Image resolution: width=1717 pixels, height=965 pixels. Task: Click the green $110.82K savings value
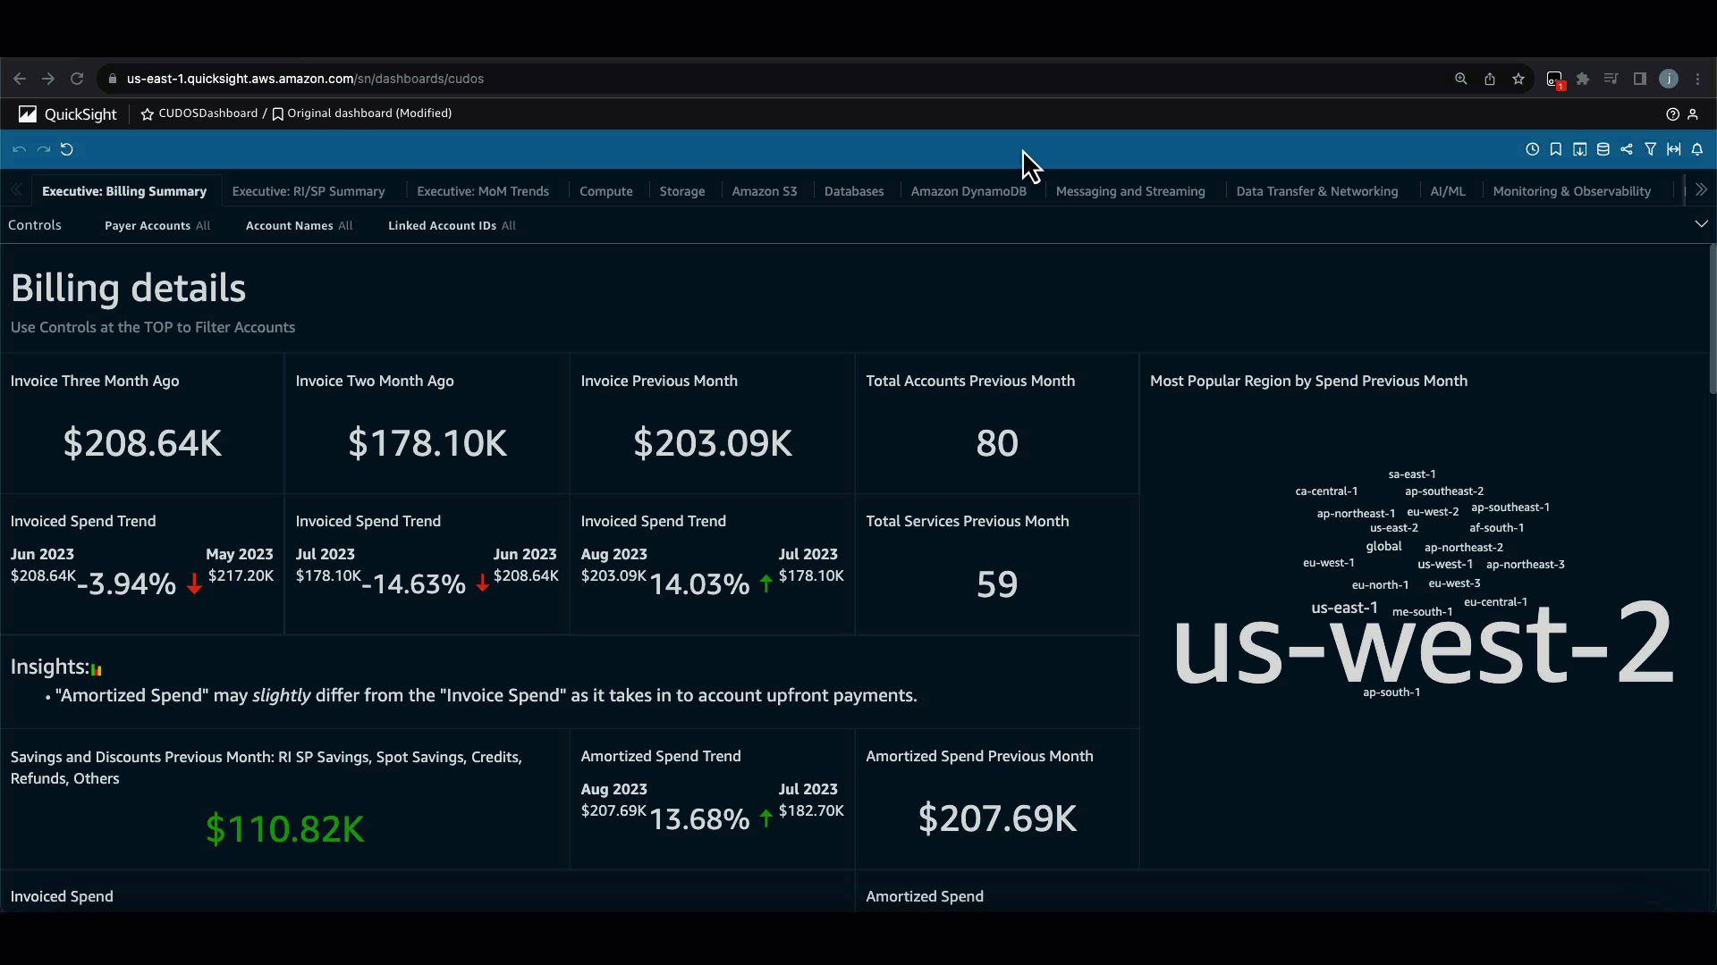[x=285, y=829]
